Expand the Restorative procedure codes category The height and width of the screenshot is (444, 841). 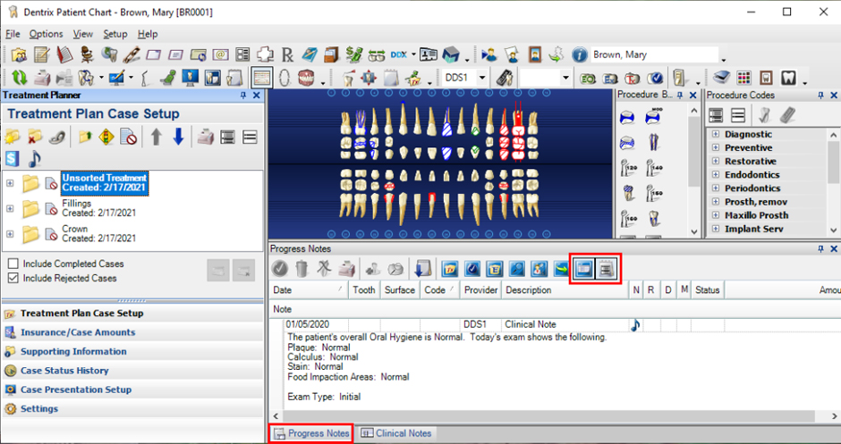[x=716, y=161]
